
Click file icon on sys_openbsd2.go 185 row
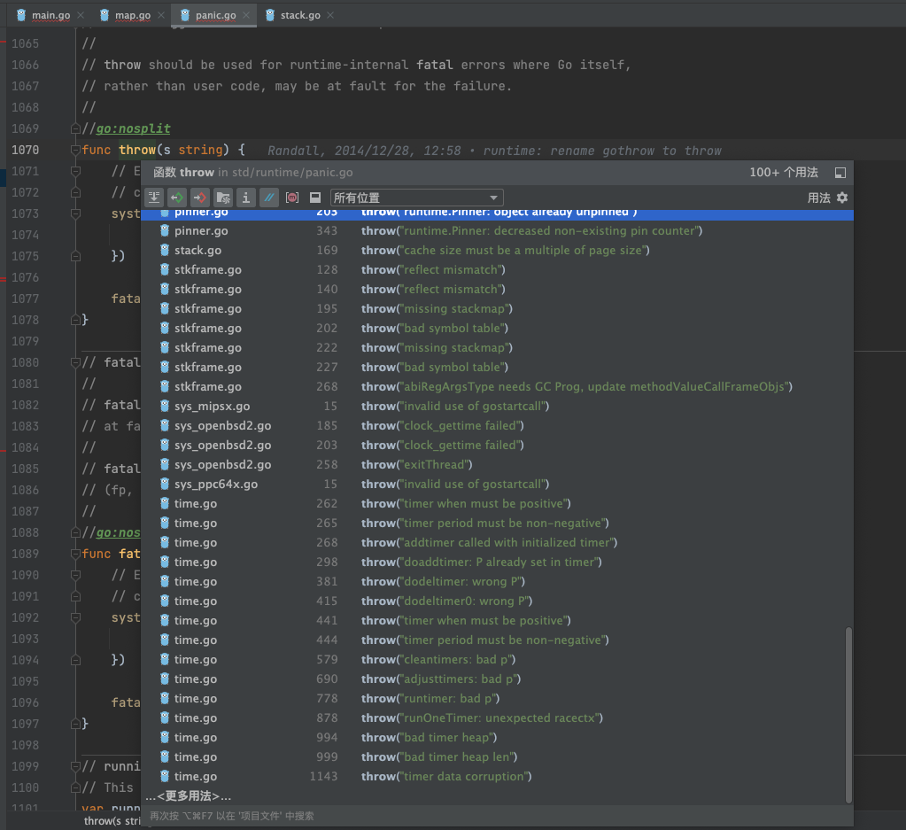[164, 425]
